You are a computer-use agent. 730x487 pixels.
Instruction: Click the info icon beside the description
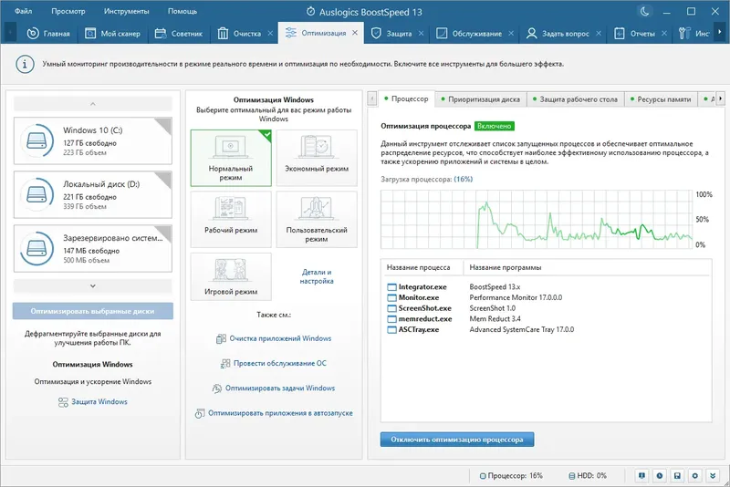click(x=25, y=64)
